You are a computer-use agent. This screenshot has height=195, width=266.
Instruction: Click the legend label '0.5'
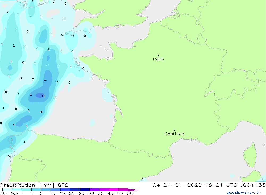coord(14,193)
